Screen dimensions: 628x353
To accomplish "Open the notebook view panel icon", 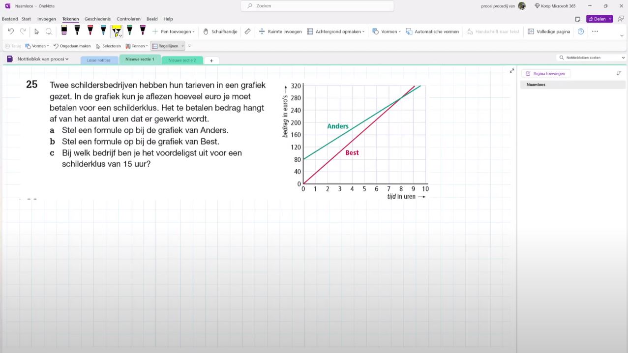I will 577,19.
